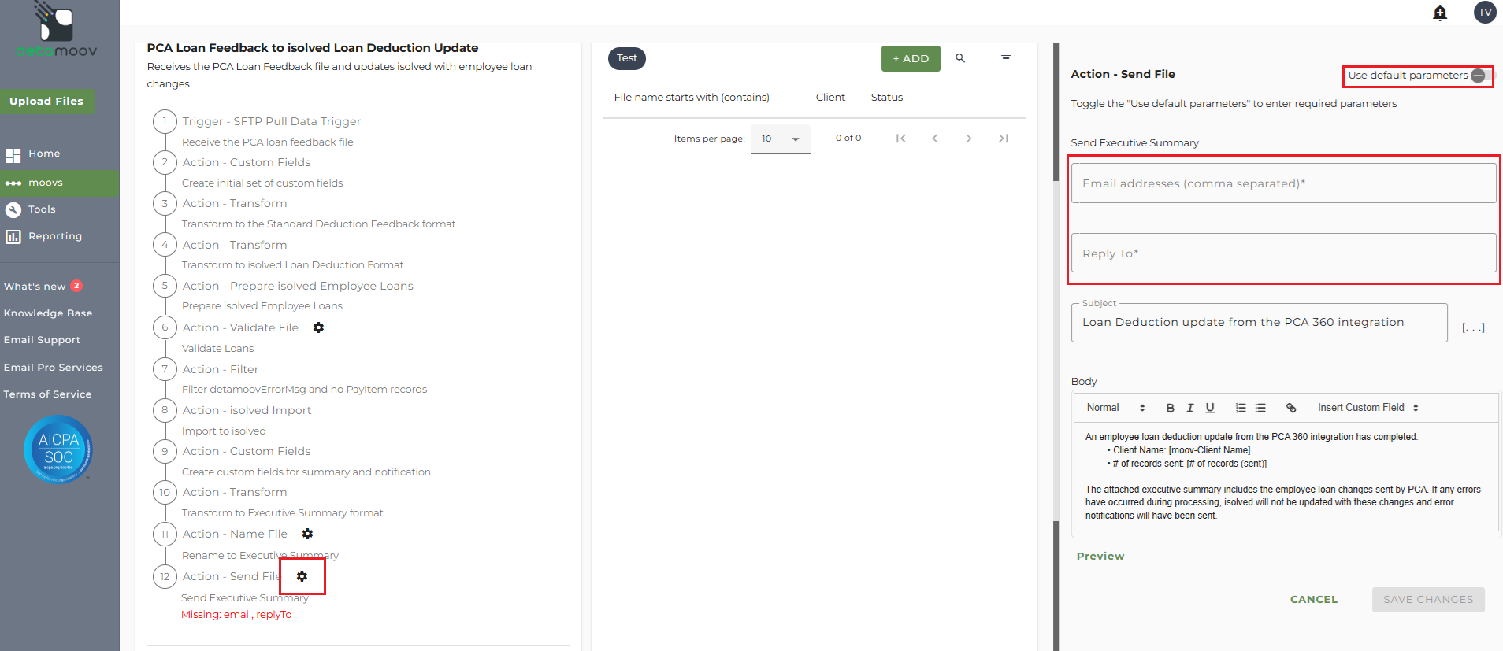Open Terms of Service link
Image resolution: width=1503 pixels, height=651 pixels.
pos(47,394)
